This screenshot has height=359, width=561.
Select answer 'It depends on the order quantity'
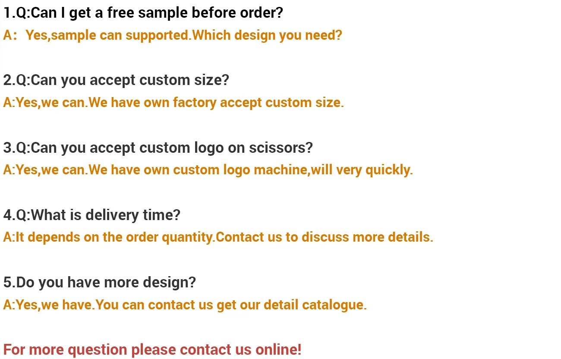click(109, 237)
